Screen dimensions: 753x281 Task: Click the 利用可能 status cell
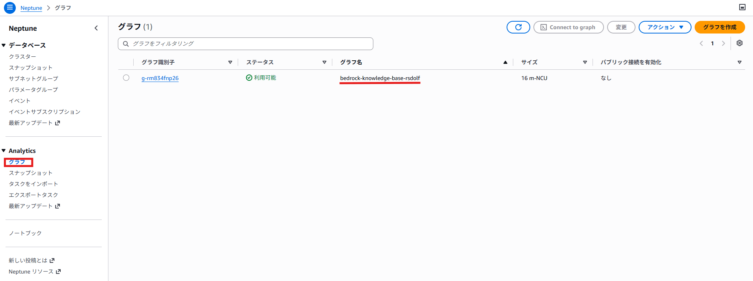261,78
